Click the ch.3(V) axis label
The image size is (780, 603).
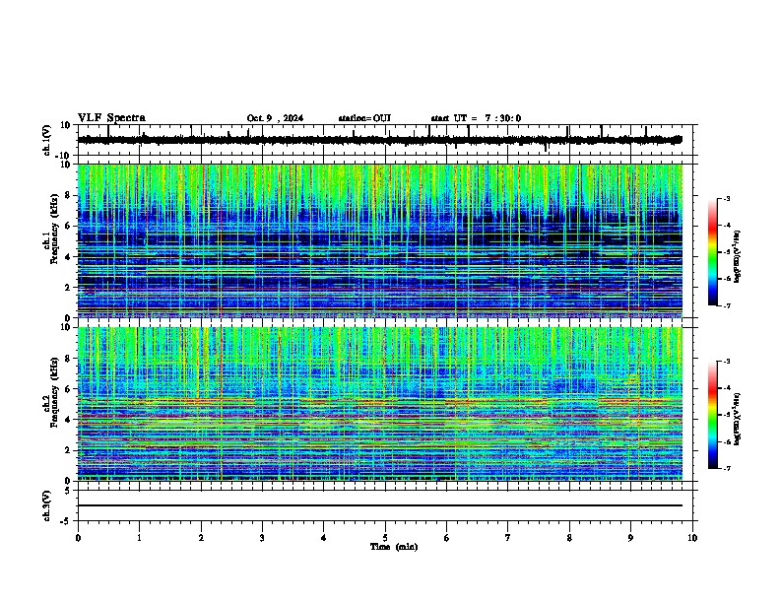pos(47,505)
